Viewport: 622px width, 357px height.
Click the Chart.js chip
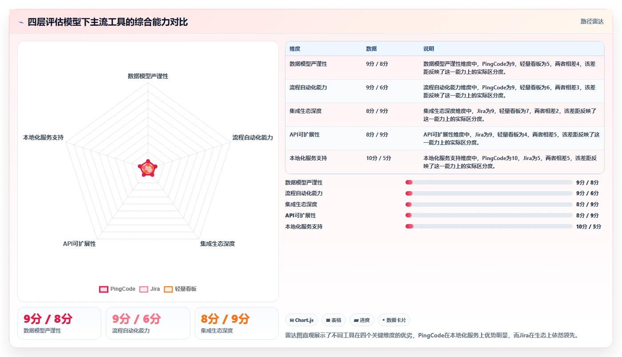click(301, 320)
